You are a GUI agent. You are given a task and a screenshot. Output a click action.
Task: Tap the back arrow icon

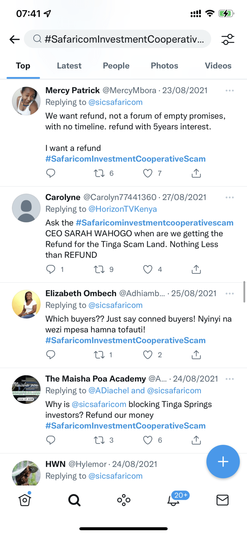pyautogui.click(x=14, y=39)
